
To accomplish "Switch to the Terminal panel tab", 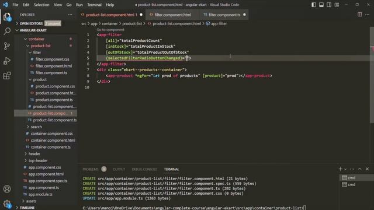I will (171, 169).
